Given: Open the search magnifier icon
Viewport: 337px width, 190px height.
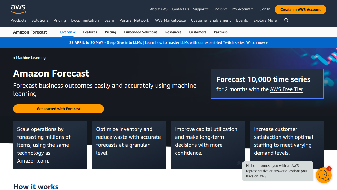Looking at the screenshot, I should pos(286,20).
